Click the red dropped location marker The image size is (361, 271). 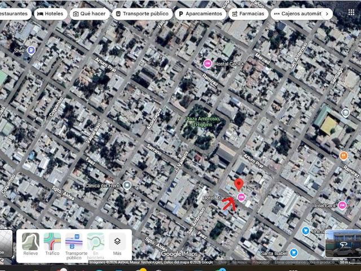[239, 185]
